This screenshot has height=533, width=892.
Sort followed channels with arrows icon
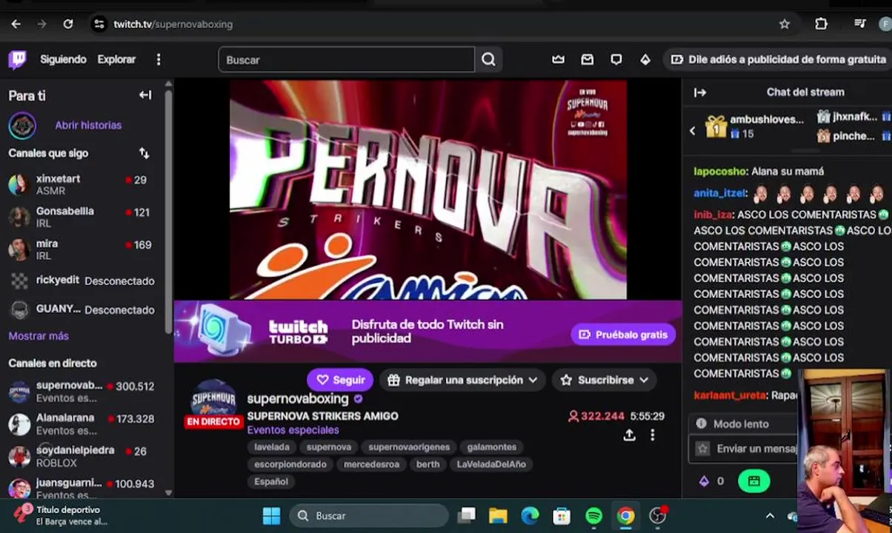pos(144,153)
